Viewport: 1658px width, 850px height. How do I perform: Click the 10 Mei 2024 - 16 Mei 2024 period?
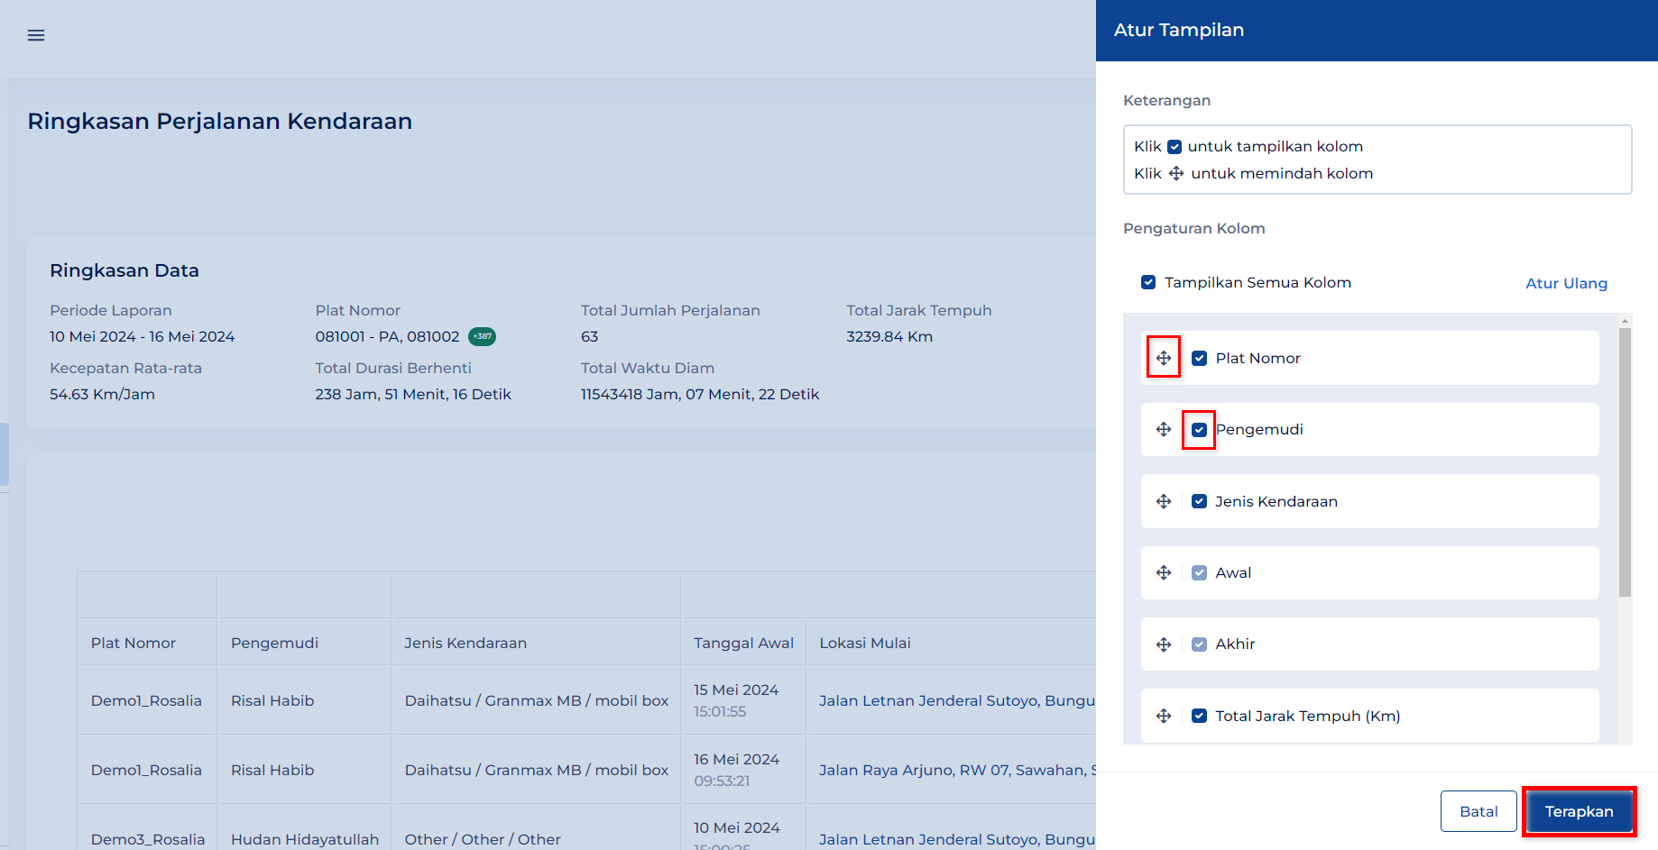tap(142, 336)
